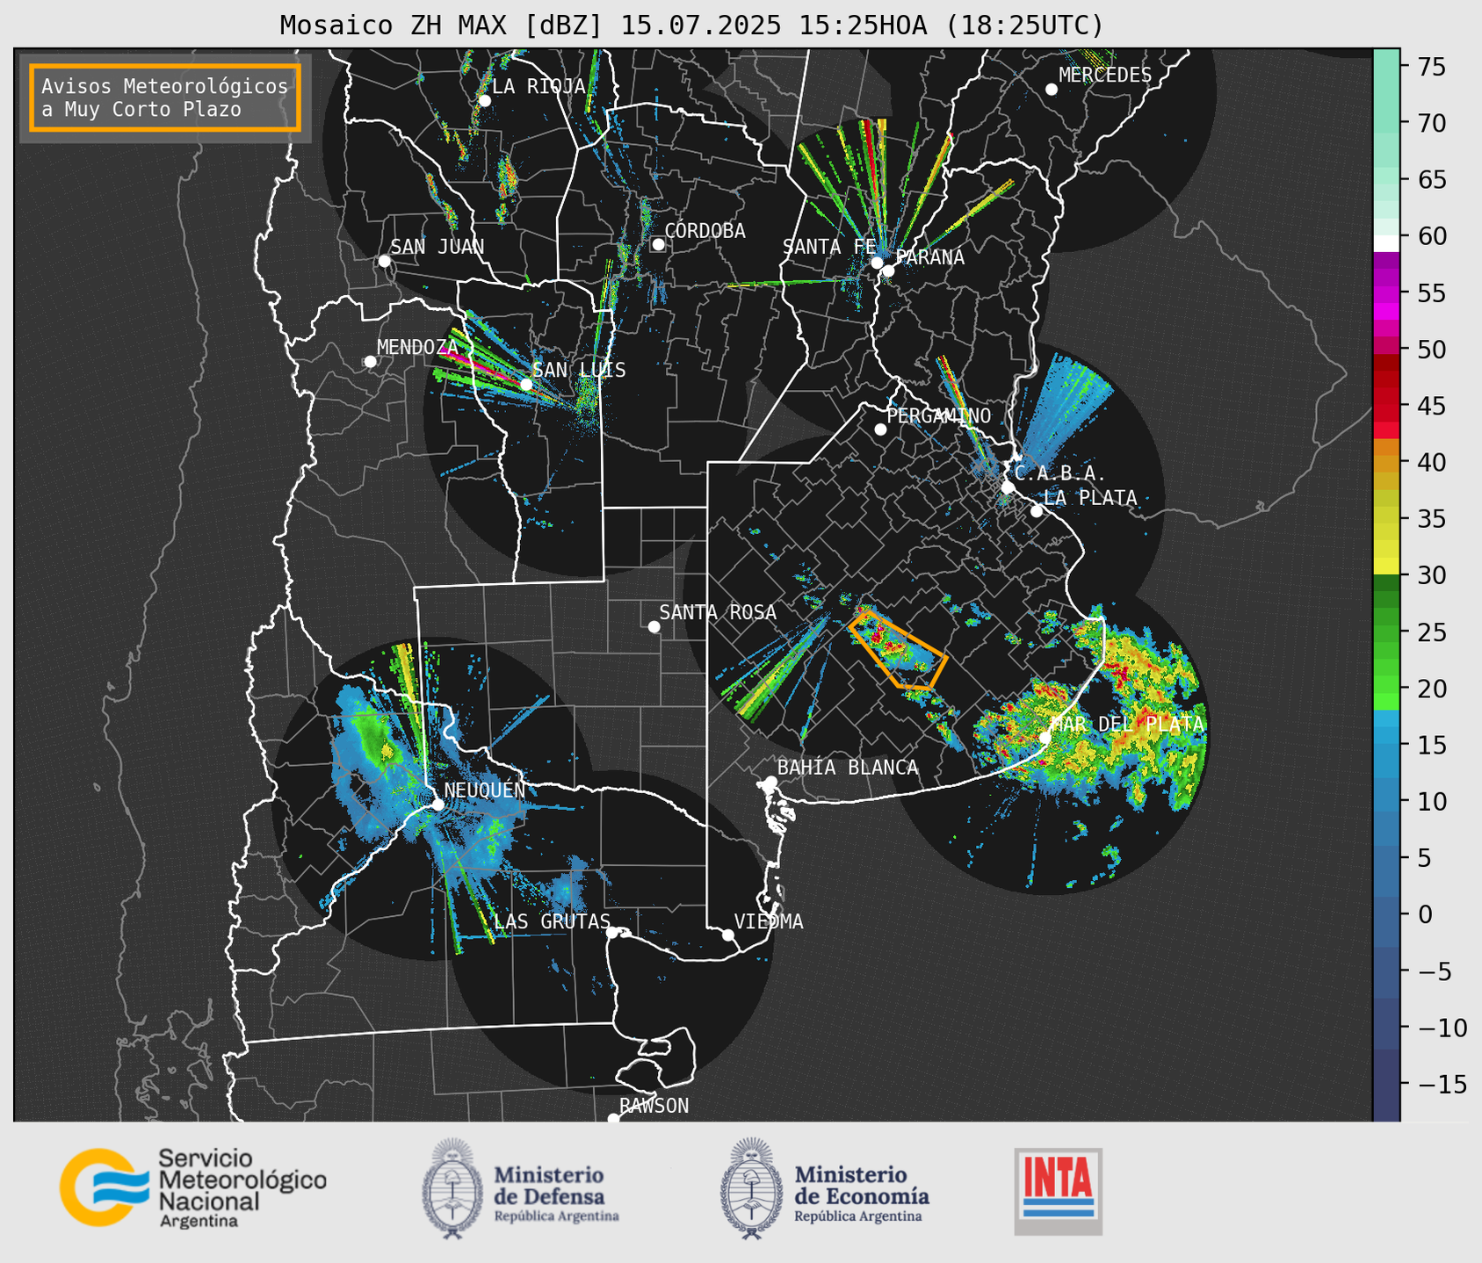Click the −5 tick label on colorbar

click(1434, 971)
